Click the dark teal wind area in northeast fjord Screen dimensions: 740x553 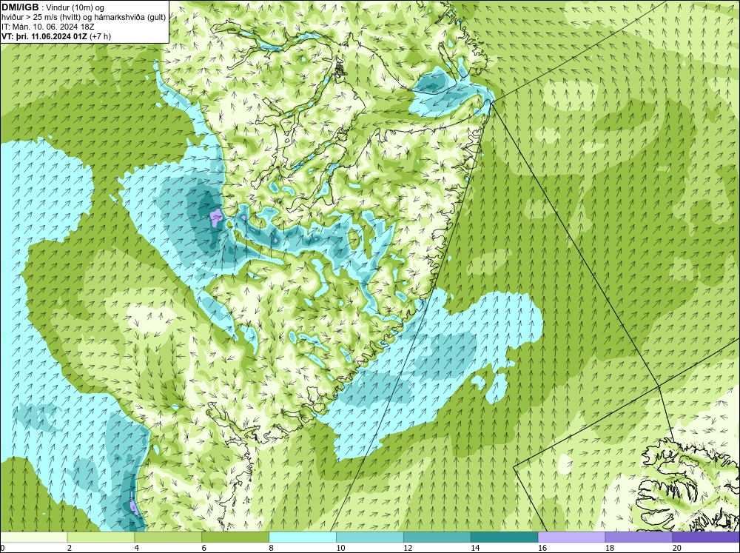[432, 84]
